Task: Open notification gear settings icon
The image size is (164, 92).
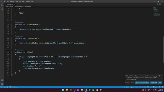Action: click(159, 76)
